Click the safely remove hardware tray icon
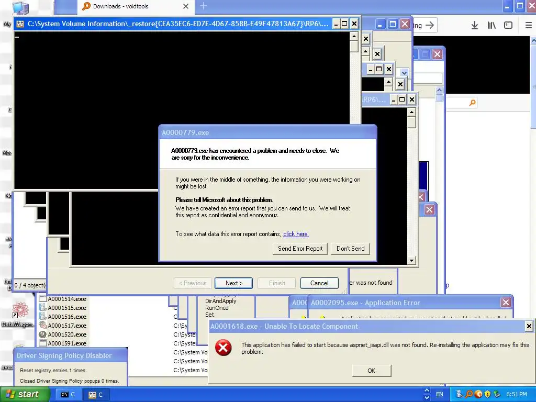Image resolution: width=536 pixels, height=402 pixels. pos(497,394)
